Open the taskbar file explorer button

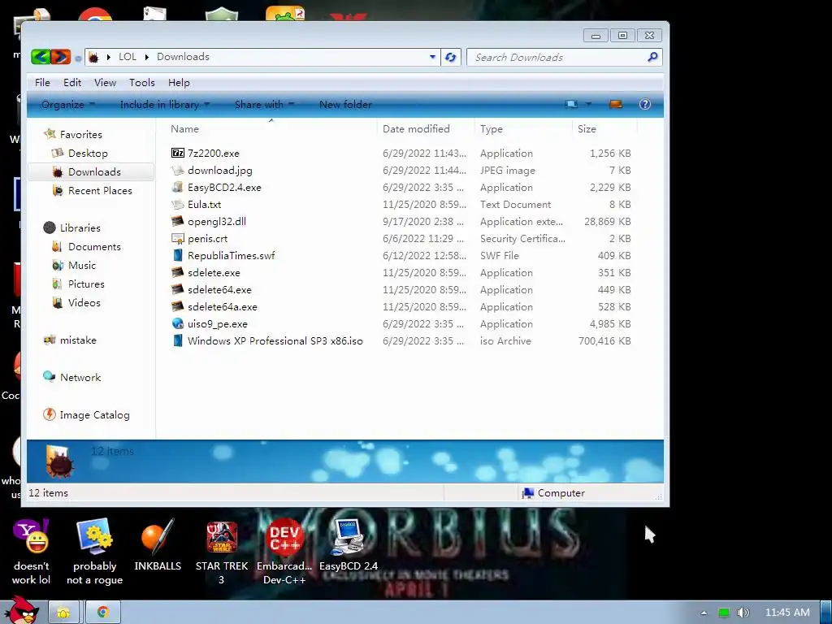pos(63,613)
